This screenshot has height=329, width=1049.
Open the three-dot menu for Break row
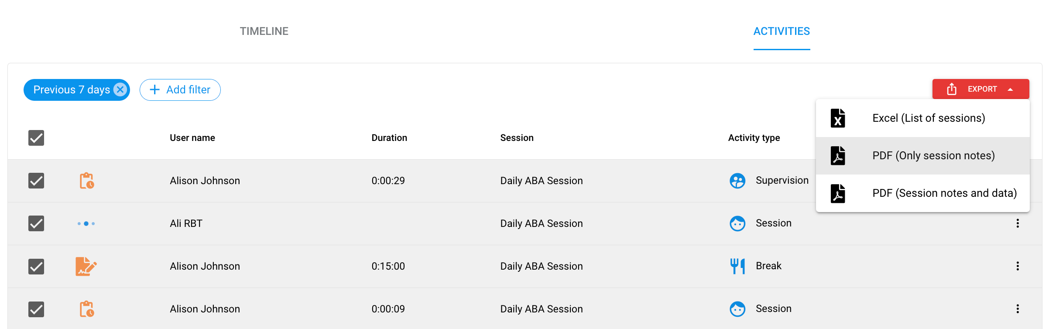click(1017, 266)
